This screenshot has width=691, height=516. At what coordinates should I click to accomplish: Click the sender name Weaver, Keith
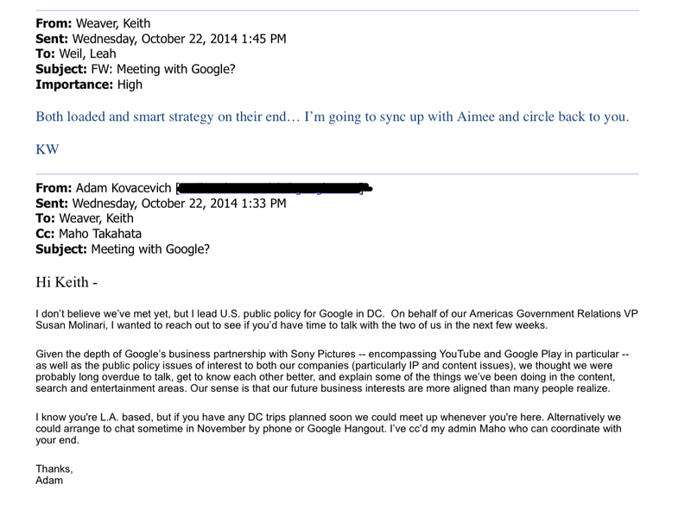[113, 23]
